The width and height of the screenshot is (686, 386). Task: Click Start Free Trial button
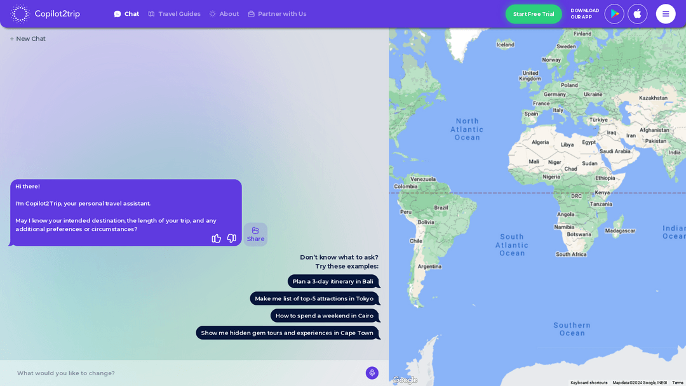pyautogui.click(x=534, y=14)
